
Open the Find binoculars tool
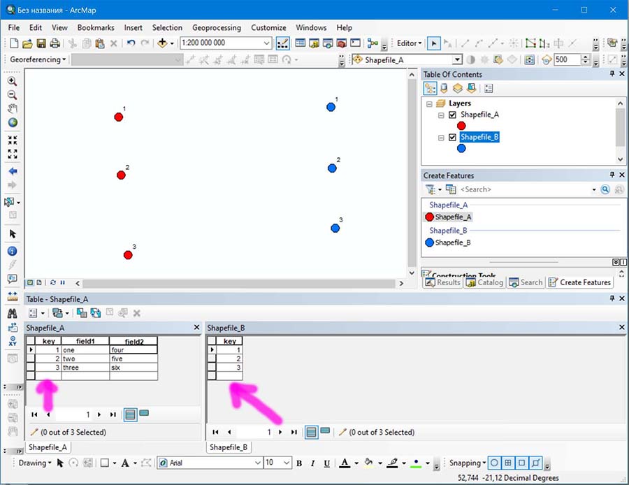13,313
